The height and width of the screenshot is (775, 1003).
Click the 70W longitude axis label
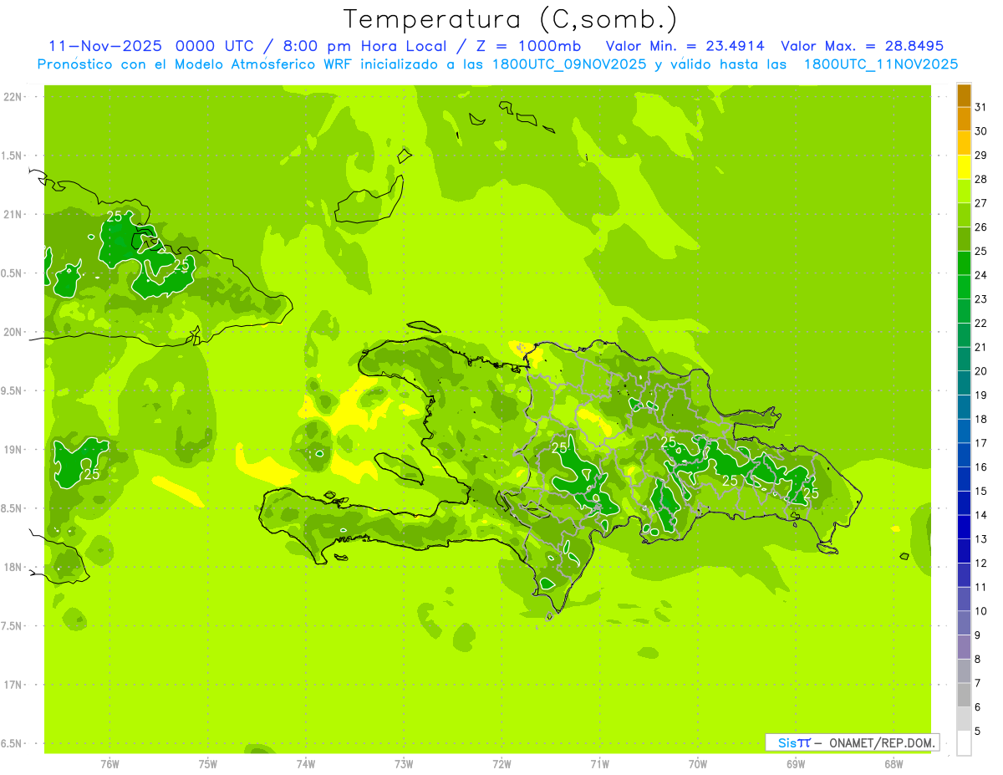[x=698, y=764]
